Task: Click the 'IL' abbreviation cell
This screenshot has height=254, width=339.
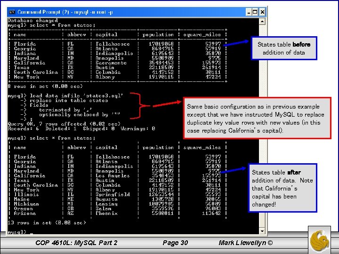Action: point(71,194)
